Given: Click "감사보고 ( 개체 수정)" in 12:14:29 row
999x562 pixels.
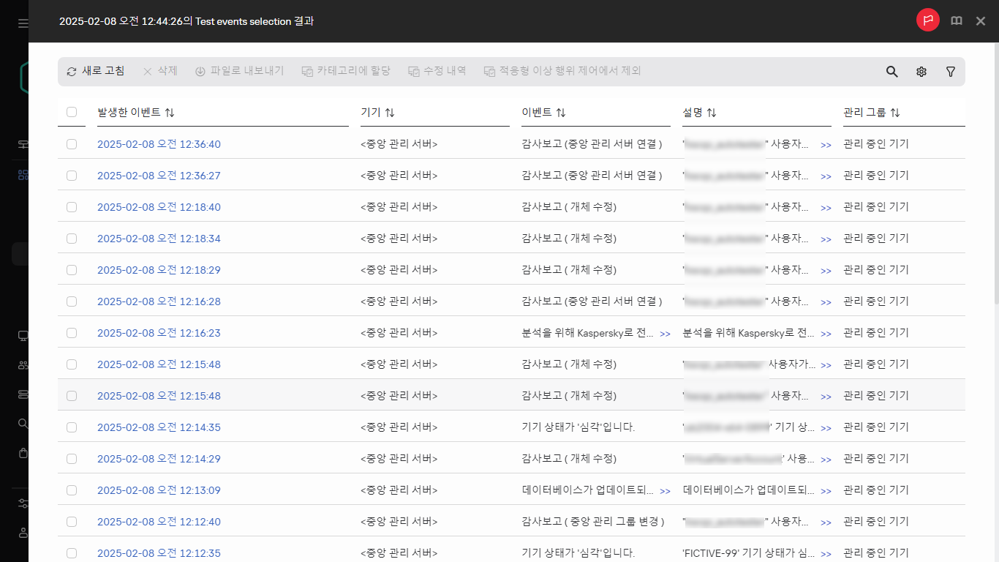Looking at the screenshot, I should click(569, 459).
